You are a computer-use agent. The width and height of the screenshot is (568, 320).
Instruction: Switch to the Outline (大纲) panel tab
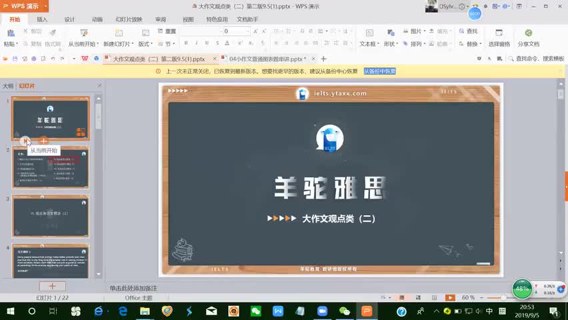click(7, 86)
